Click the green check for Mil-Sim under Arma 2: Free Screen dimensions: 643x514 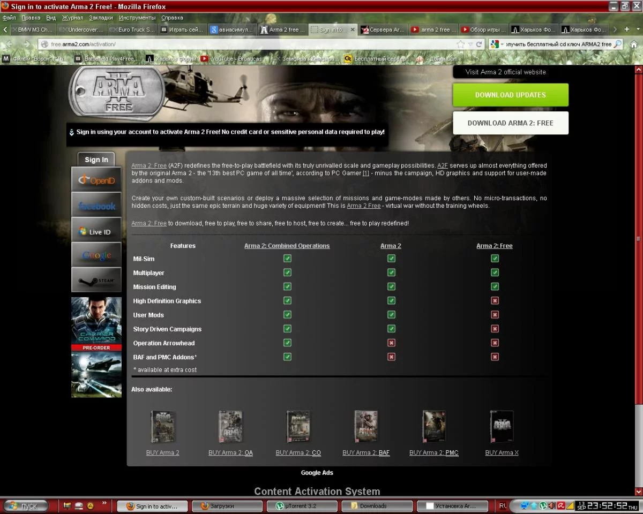tap(495, 259)
